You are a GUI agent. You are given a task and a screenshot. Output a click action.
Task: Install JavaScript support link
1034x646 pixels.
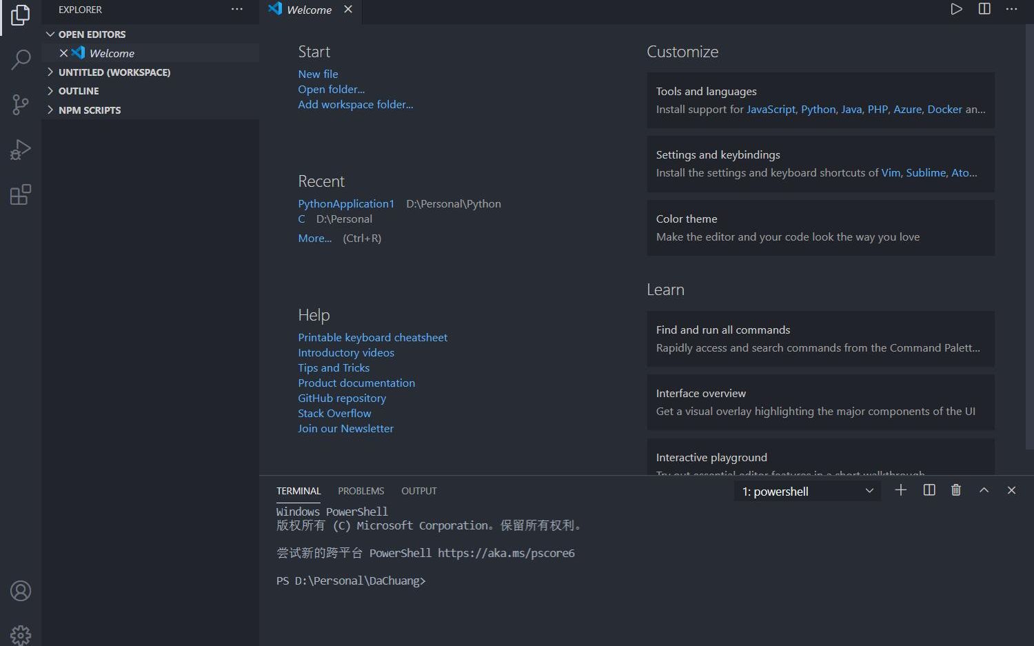coord(771,109)
